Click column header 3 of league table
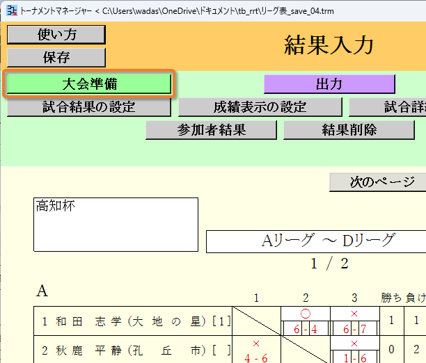 (354, 298)
